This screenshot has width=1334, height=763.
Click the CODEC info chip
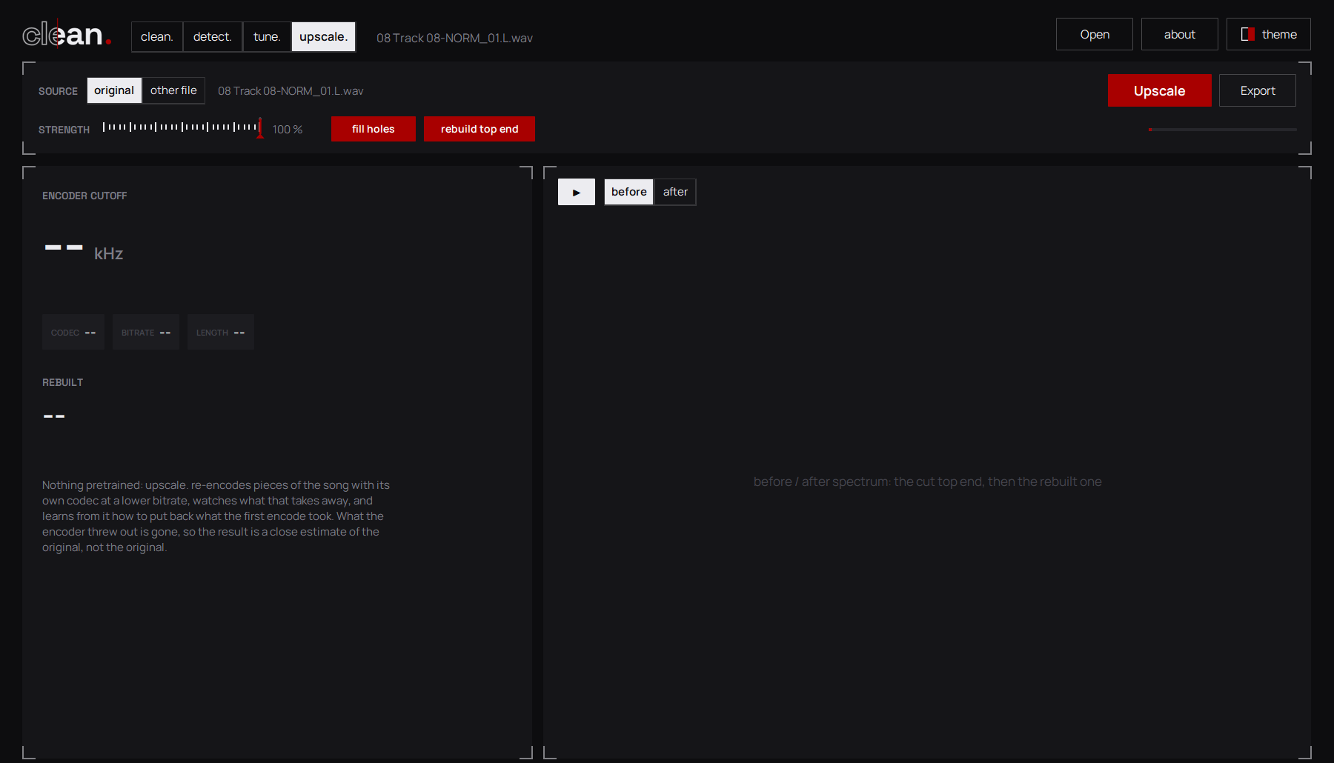[73, 332]
